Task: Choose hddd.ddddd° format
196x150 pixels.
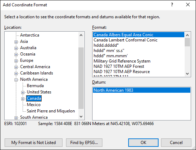Action: tap(138, 45)
